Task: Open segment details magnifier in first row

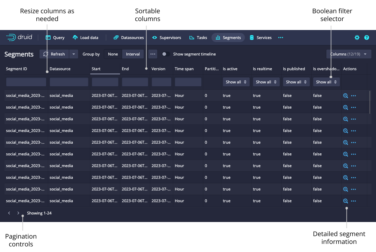Action: pyautogui.click(x=346, y=96)
